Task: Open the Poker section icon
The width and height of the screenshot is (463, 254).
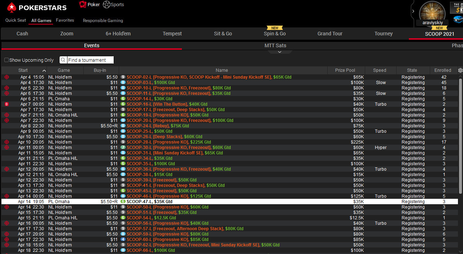Action: (83, 4)
